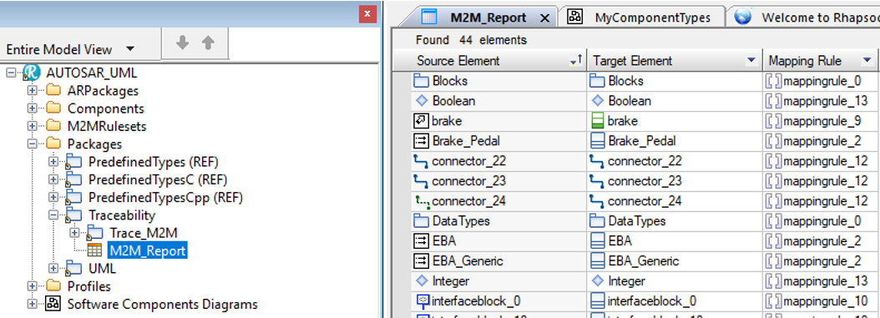
Task: Expand the PredefinedTypes (REF) node
Action: (x=53, y=162)
